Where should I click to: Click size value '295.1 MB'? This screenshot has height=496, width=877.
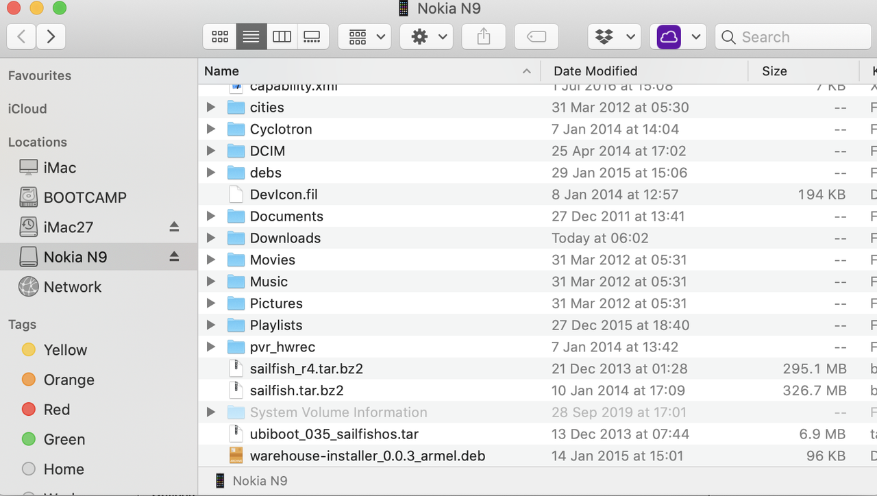(815, 369)
